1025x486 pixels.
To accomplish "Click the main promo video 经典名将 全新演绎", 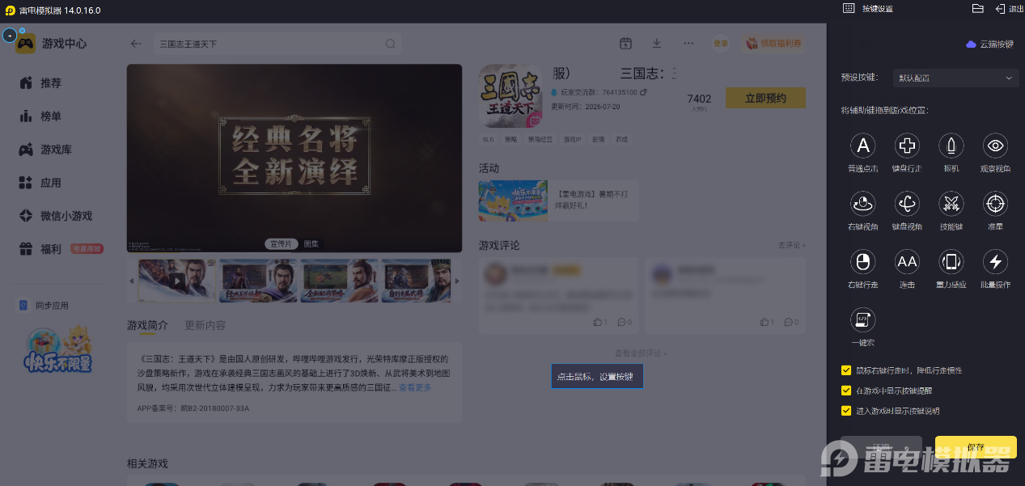I will [x=294, y=158].
